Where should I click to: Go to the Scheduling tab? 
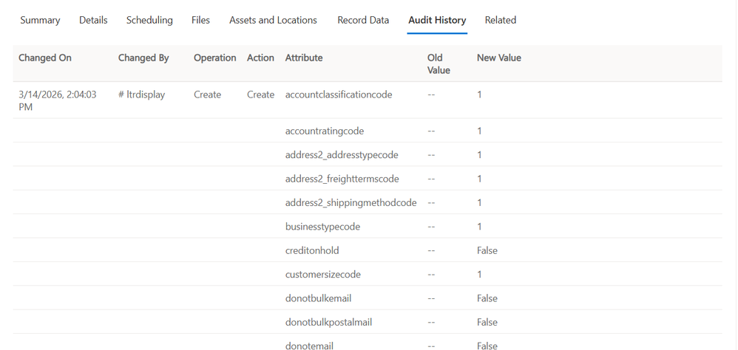[149, 20]
